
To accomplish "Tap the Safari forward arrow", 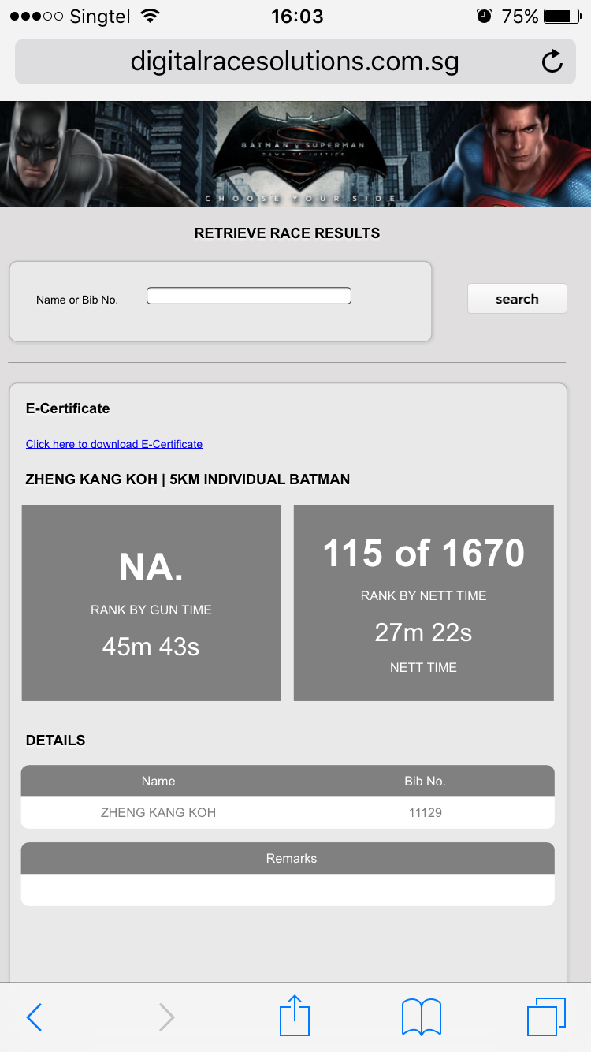I will click(166, 1017).
